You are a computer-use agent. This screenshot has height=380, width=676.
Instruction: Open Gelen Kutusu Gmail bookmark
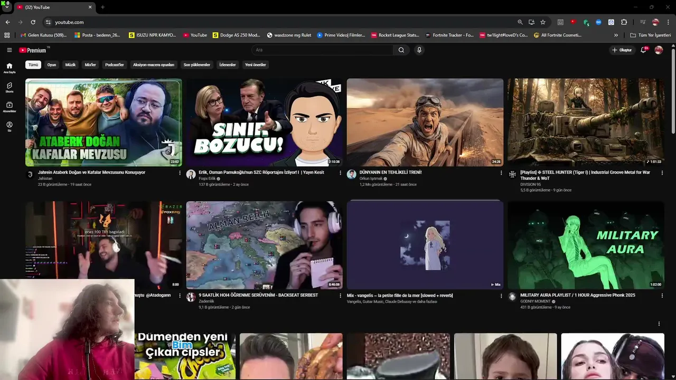pos(43,35)
